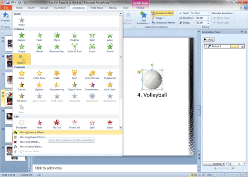Click the Add Animation star icon

point(144,15)
